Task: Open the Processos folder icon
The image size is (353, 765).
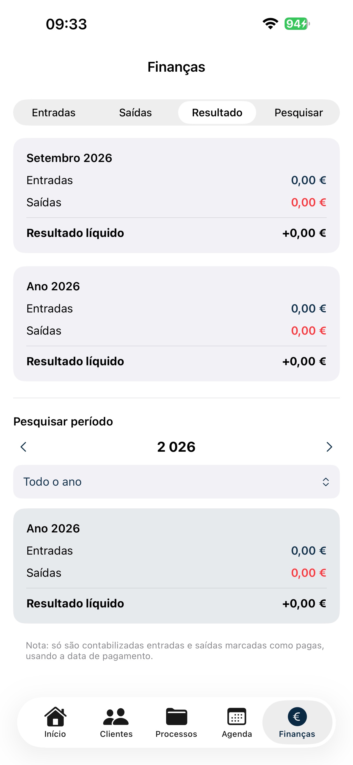Action: click(176, 716)
